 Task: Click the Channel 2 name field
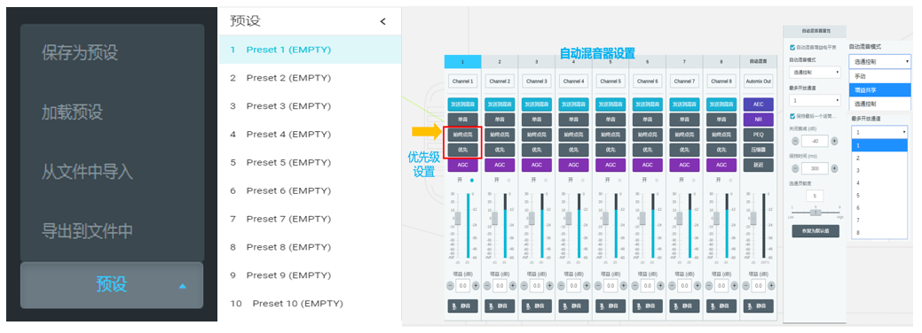(500, 81)
